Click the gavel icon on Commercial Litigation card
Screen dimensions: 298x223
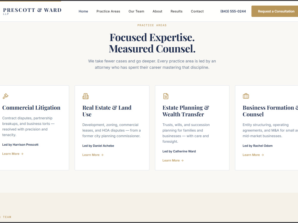(5, 96)
